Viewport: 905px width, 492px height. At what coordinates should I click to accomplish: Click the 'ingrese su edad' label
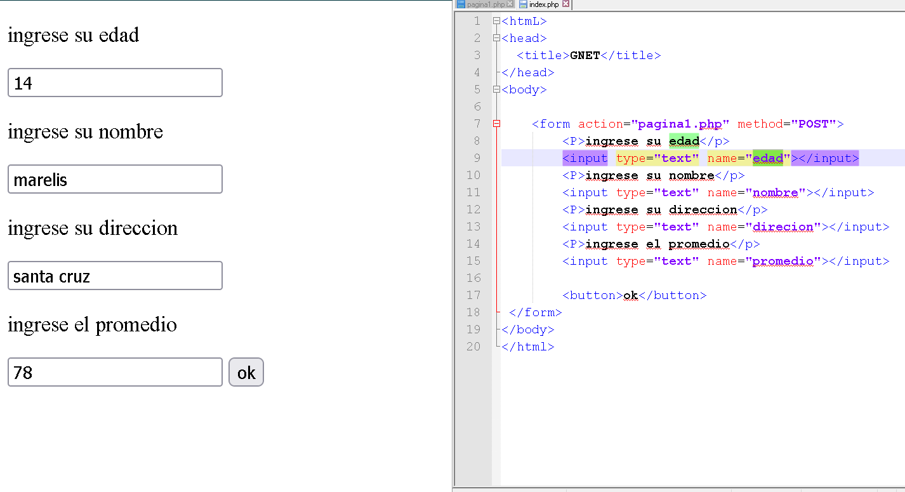(x=73, y=35)
